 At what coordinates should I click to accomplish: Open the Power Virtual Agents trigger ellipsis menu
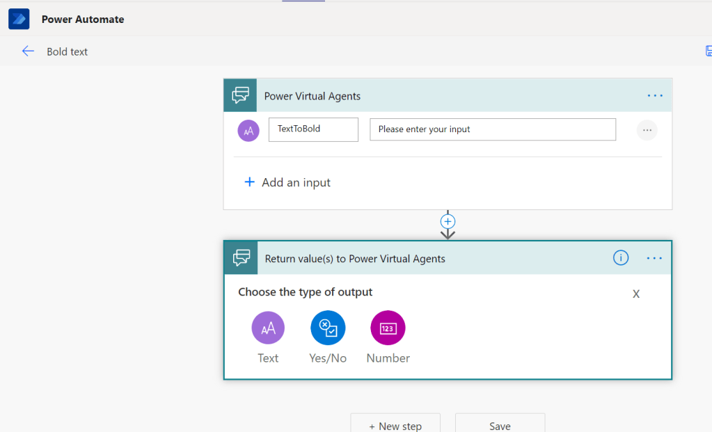pyautogui.click(x=654, y=96)
